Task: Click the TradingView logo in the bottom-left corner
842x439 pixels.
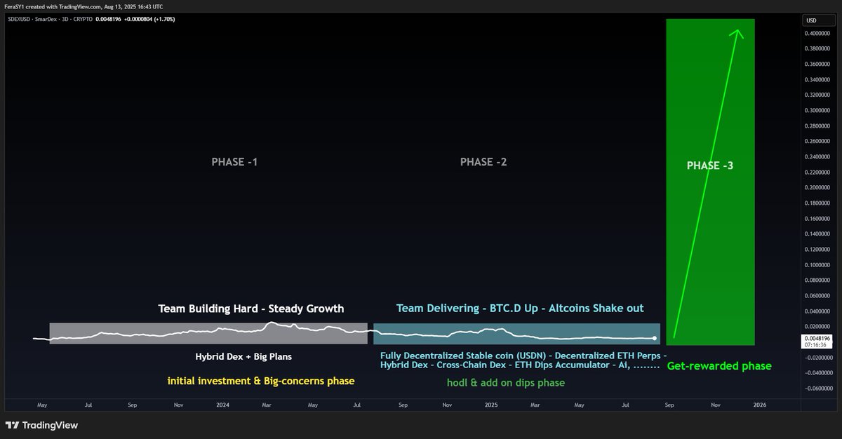Action: point(42,425)
